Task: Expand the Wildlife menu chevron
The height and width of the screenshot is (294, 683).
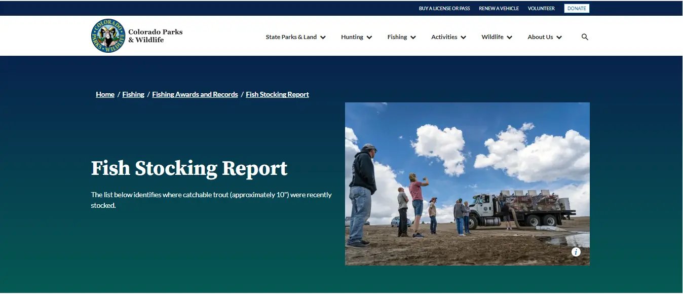Action: 510,38
